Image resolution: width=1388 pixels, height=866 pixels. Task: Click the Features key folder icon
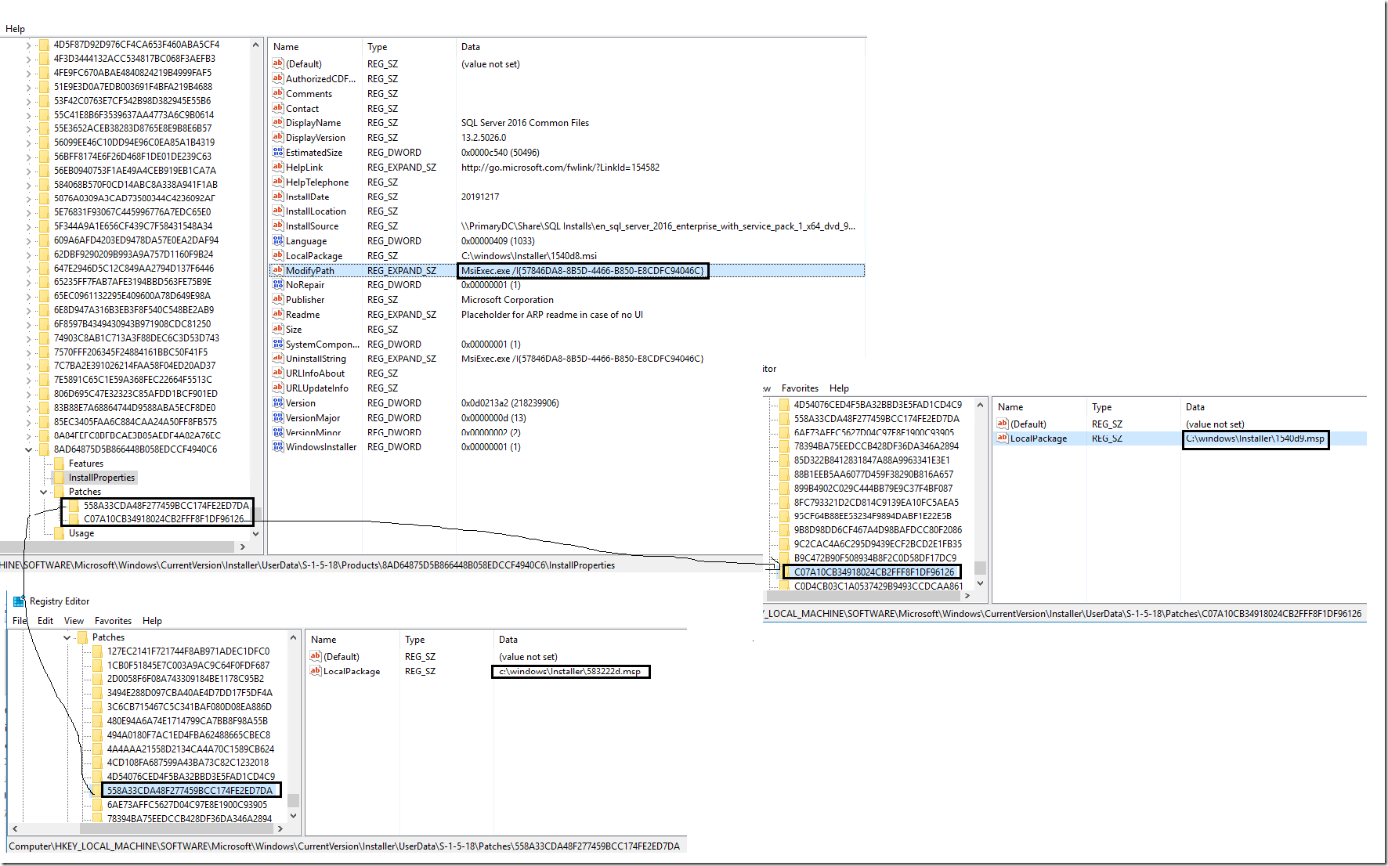coord(59,464)
